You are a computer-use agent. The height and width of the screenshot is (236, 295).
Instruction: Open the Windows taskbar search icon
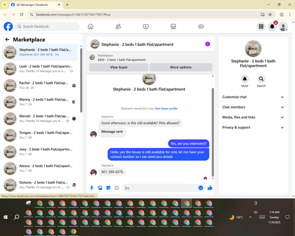point(17,217)
